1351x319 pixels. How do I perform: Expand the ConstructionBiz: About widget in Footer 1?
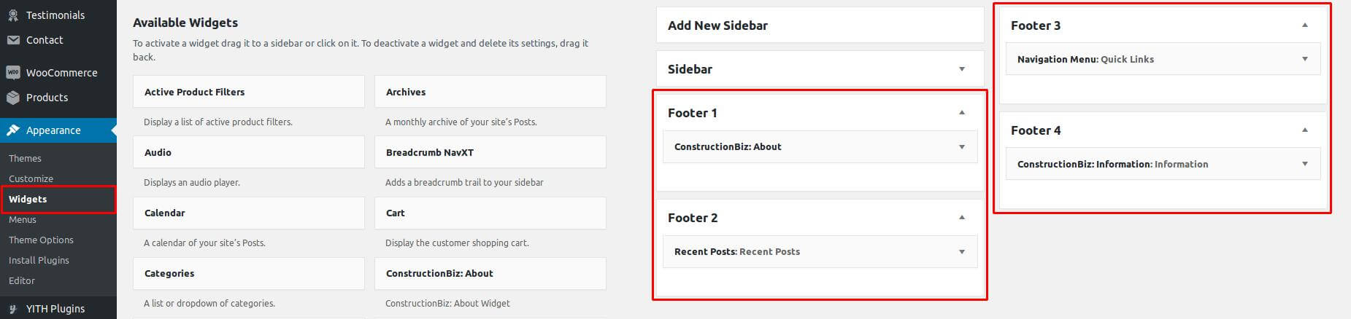962,147
